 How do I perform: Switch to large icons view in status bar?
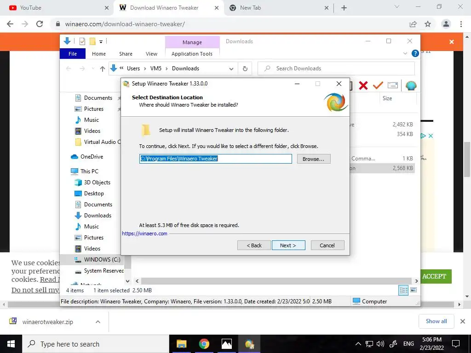(414, 290)
